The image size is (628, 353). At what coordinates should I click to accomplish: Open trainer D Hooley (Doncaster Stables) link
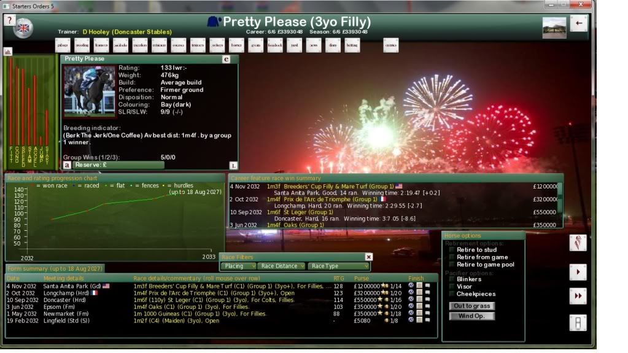point(127,32)
